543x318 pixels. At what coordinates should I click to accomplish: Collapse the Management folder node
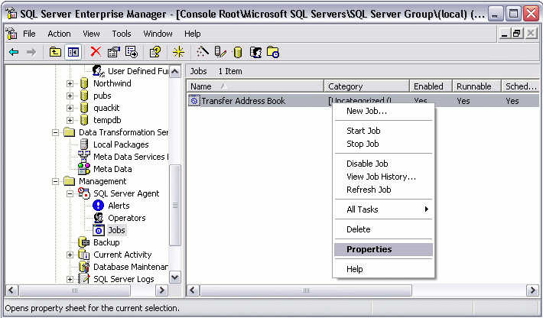(x=56, y=181)
